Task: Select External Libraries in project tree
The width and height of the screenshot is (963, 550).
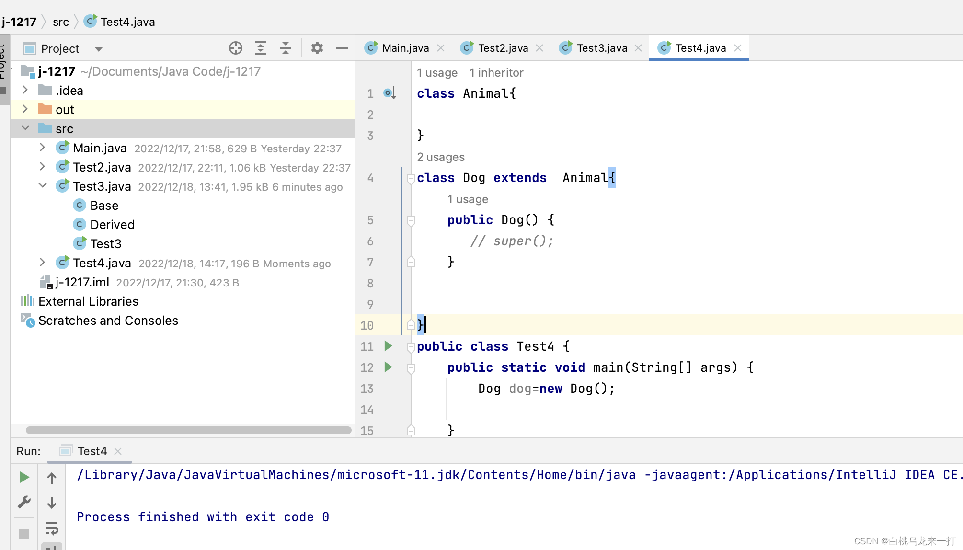Action: (80, 301)
